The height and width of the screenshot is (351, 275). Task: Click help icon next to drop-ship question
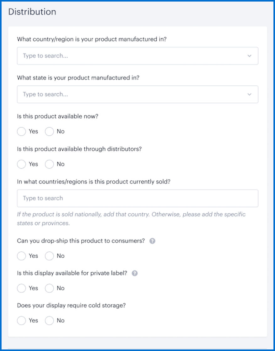[x=152, y=241]
